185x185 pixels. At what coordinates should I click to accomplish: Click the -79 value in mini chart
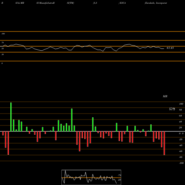[x=120, y=175]
